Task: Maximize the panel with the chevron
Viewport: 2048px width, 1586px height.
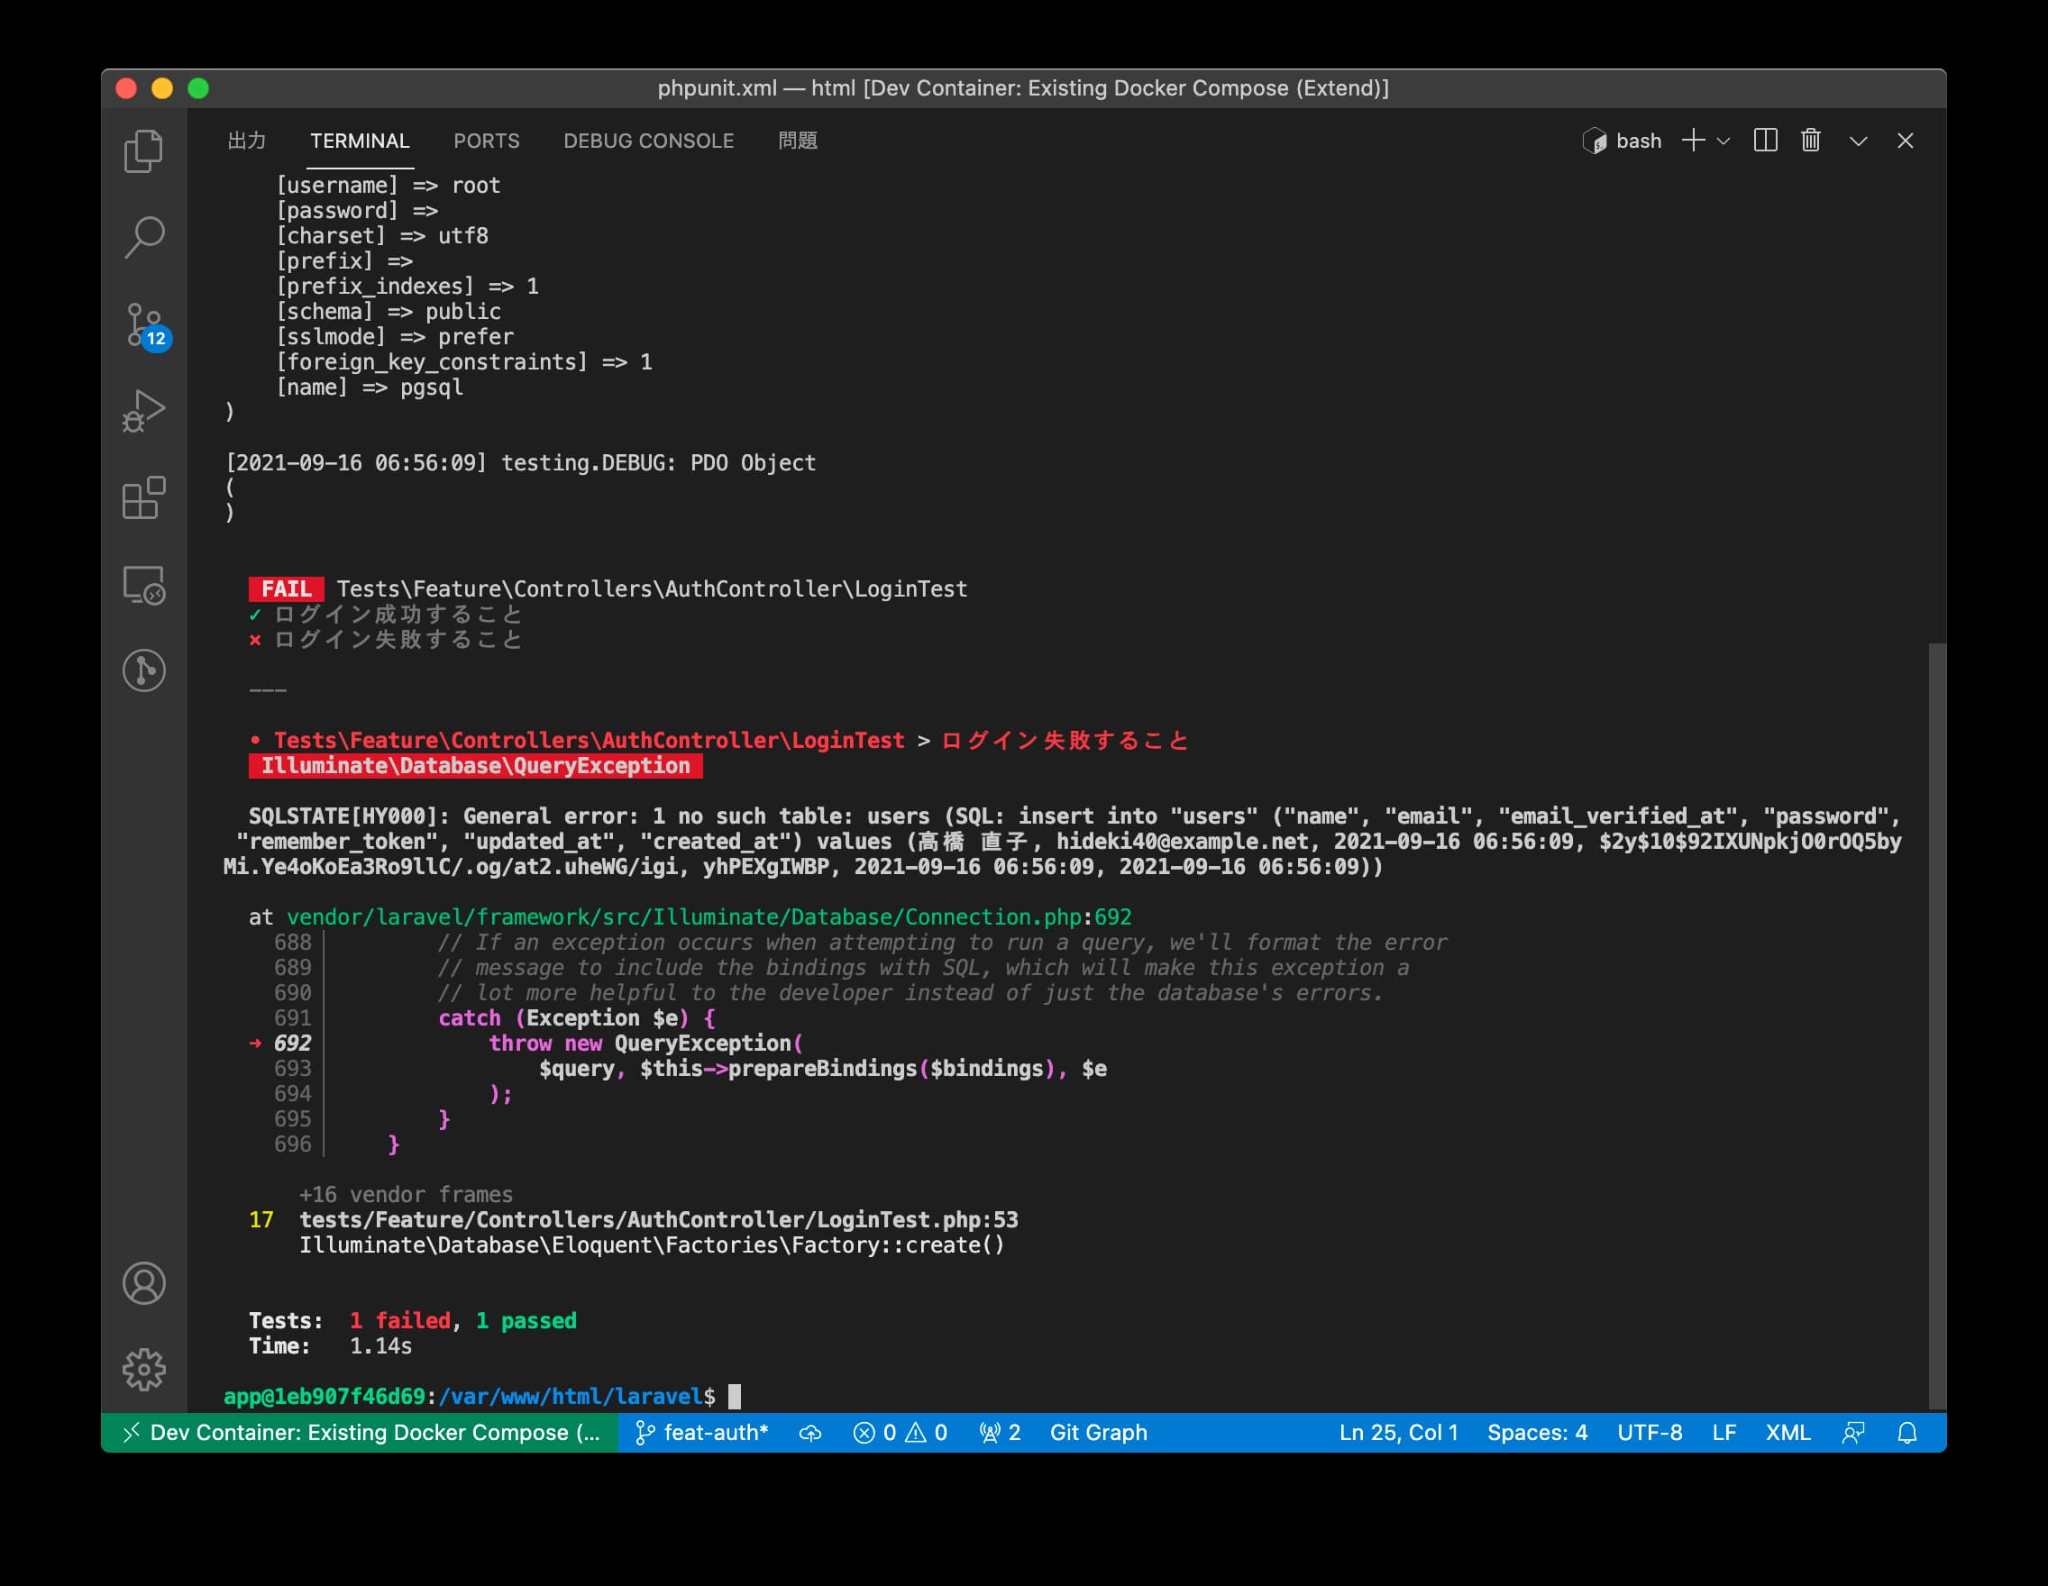Action: click(1860, 141)
